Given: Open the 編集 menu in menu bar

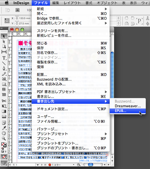Looking at the screenshot, I should pos(55,3).
